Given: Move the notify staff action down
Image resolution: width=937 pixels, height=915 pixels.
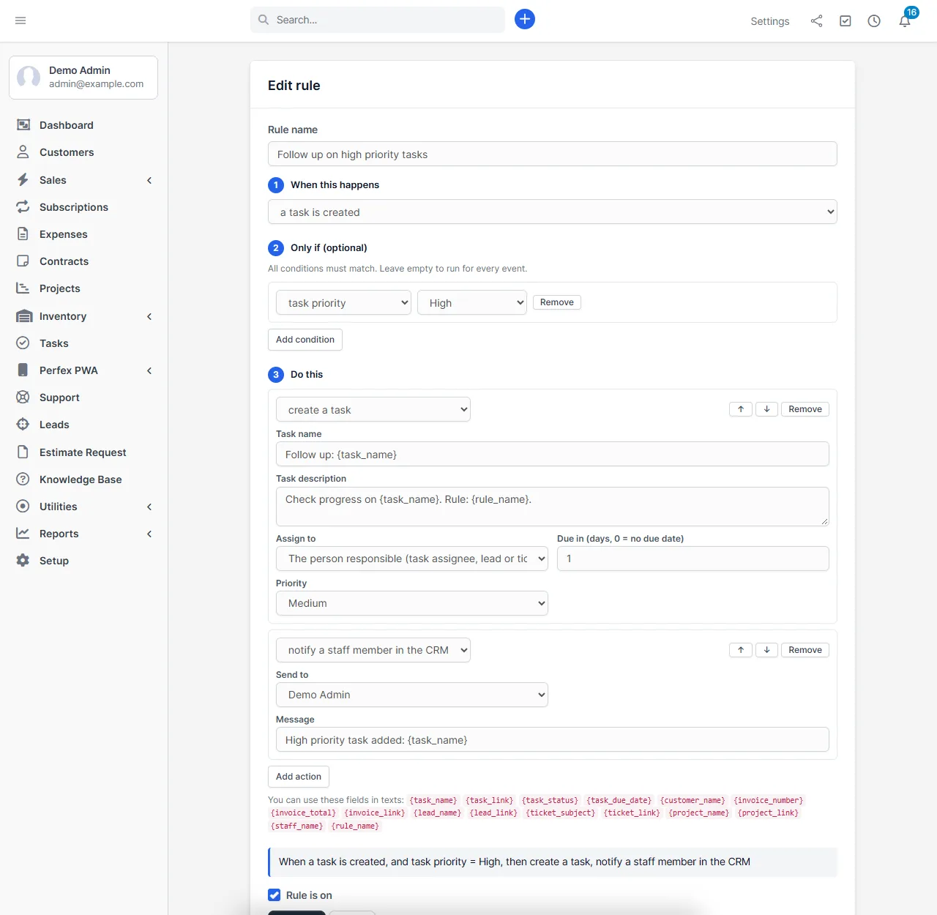Looking at the screenshot, I should pos(766,650).
